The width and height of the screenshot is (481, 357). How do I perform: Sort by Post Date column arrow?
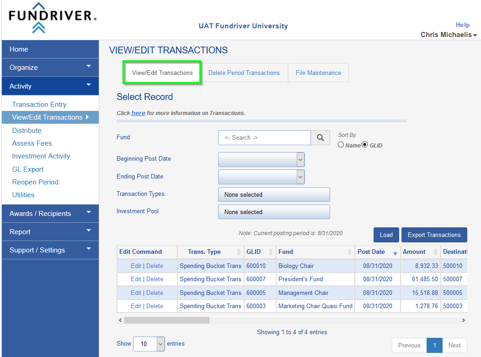395,253
